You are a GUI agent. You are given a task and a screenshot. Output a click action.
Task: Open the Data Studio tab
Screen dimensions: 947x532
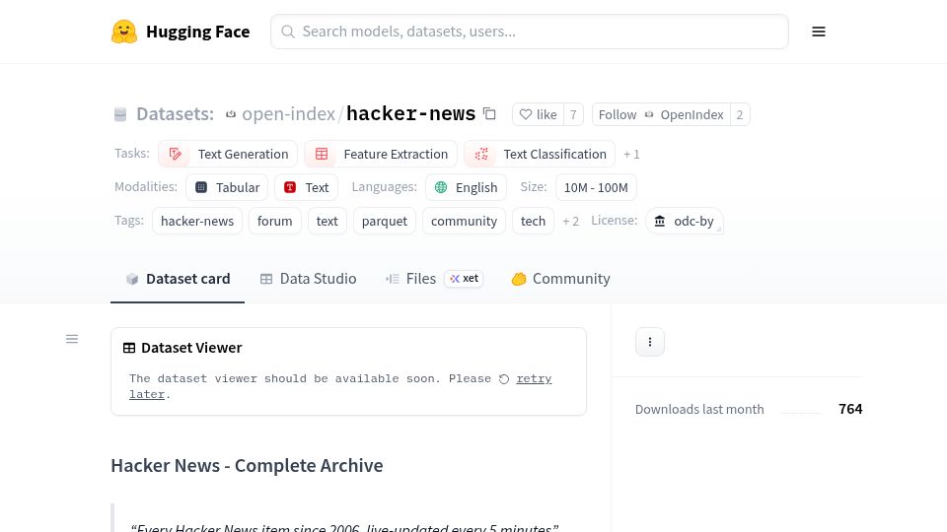[308, 279]
